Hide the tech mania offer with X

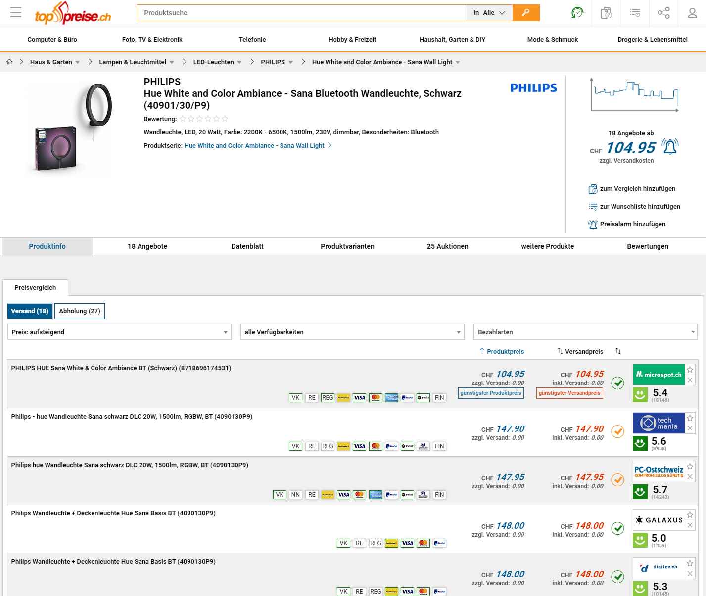(x=690, y=428)
